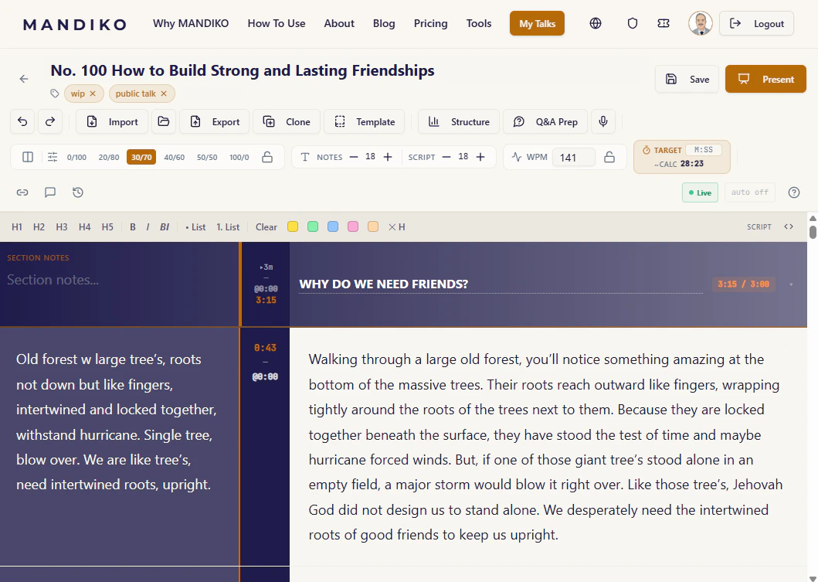Open the Structure view

click(459, 121)
